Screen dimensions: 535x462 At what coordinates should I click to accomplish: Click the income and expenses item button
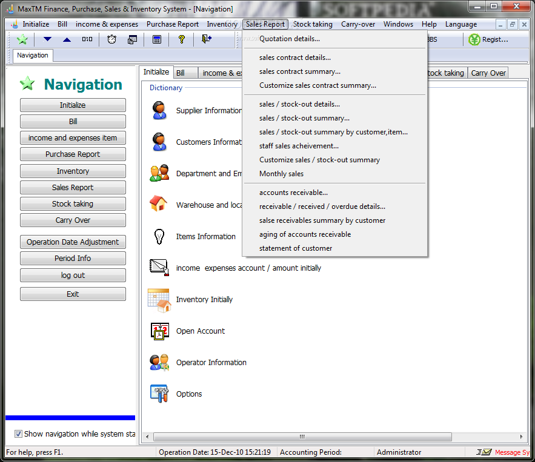coord(73,137)
